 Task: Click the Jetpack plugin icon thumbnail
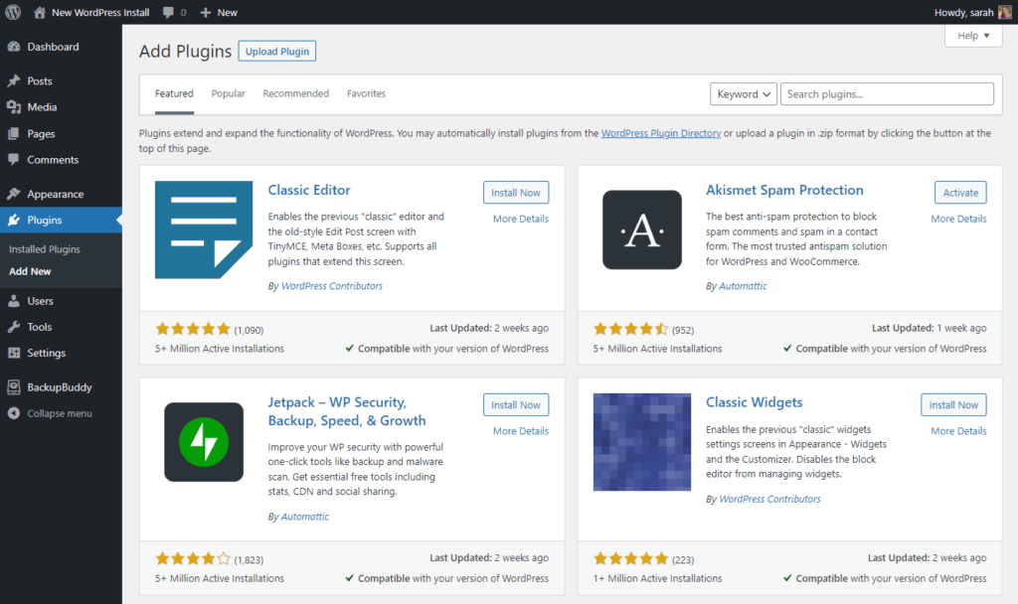click(x=204, y=442)
